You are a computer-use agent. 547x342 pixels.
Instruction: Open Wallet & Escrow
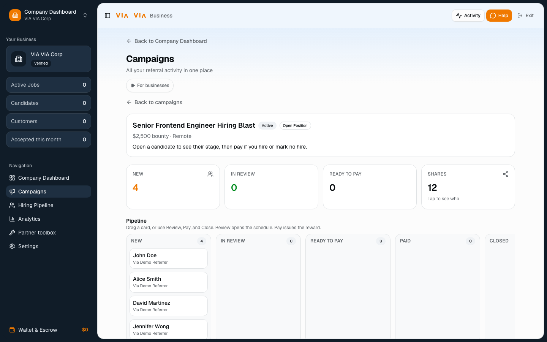click(x=49, y=330)
